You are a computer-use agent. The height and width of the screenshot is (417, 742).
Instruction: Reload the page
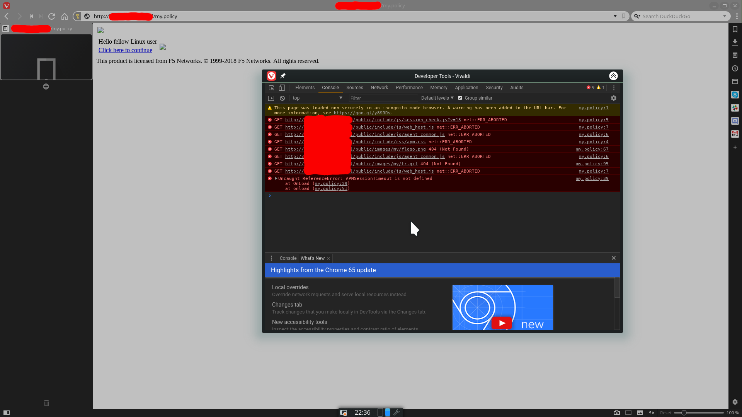pos(51,16)
